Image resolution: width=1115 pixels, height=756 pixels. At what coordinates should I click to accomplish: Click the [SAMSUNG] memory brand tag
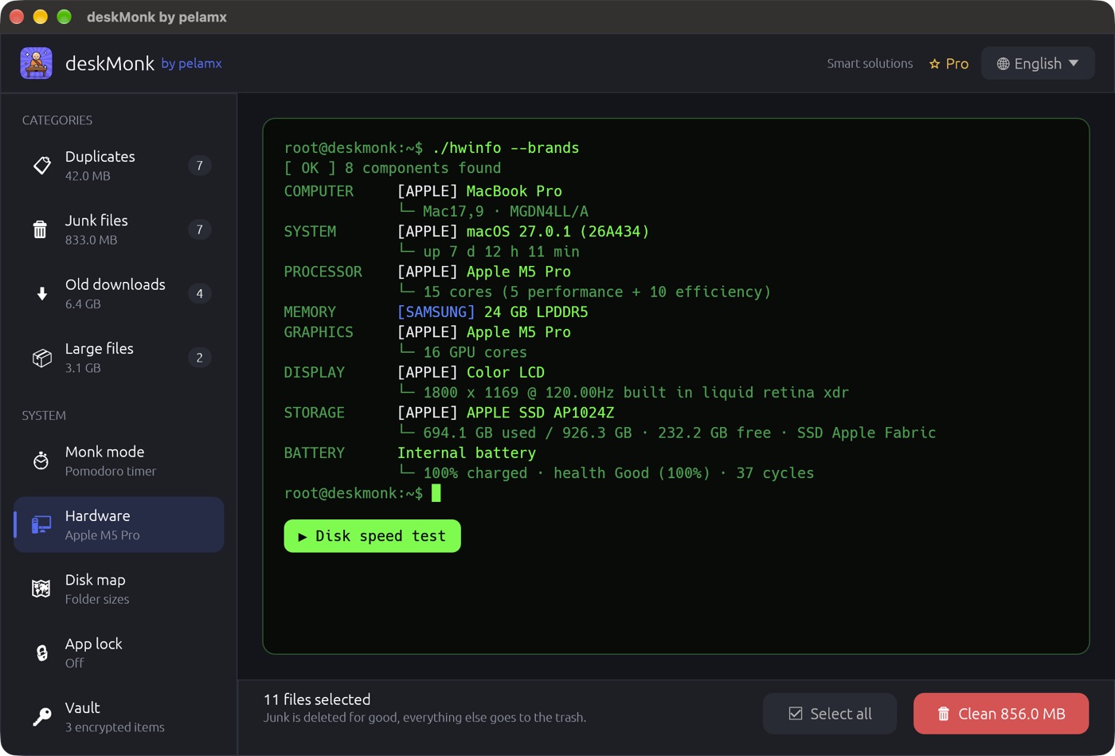click(436, 312)
